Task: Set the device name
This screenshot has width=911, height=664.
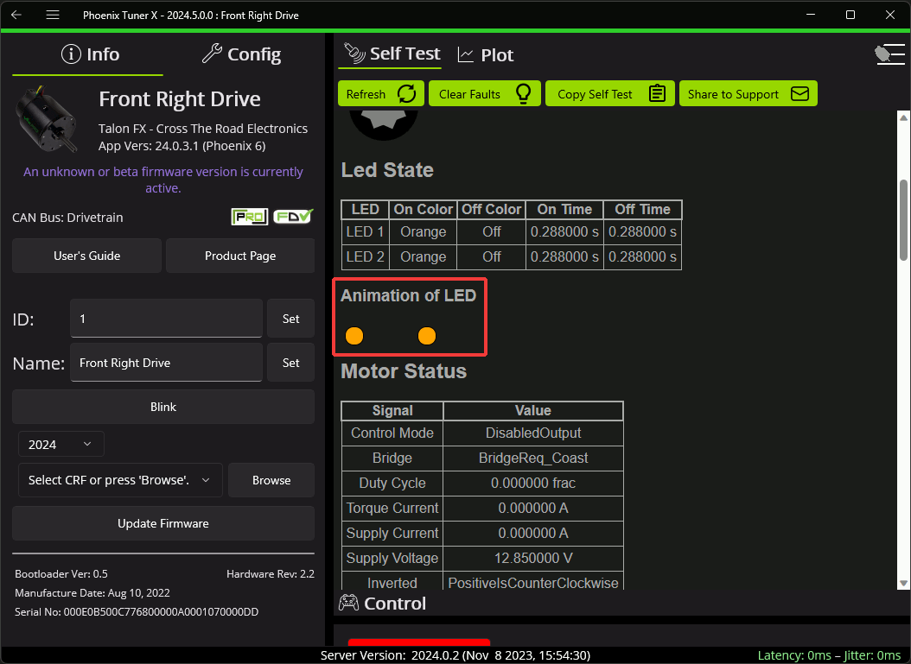Action: [x=290, y=362]
